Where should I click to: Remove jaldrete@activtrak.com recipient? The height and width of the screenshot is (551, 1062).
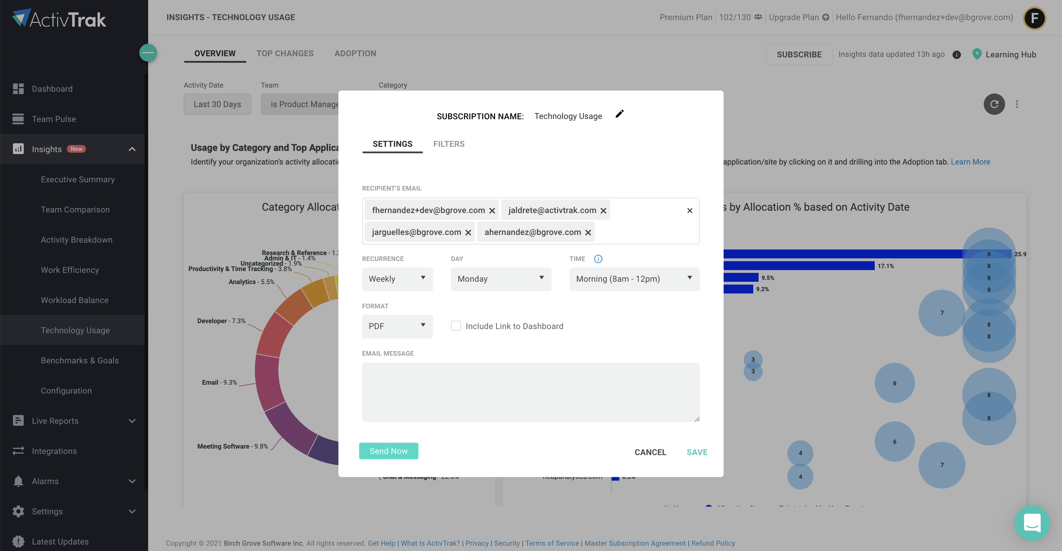603,211
